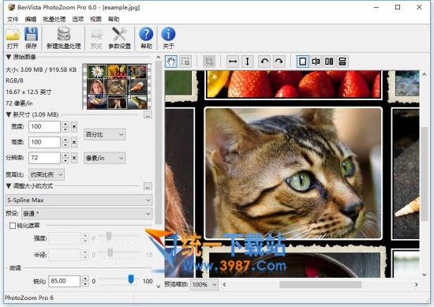The width and height of the screenshot is (434, 307).
Task: Save the image with the 保存 disk icon
Action: pyautogui.click(x=31, y=38)
